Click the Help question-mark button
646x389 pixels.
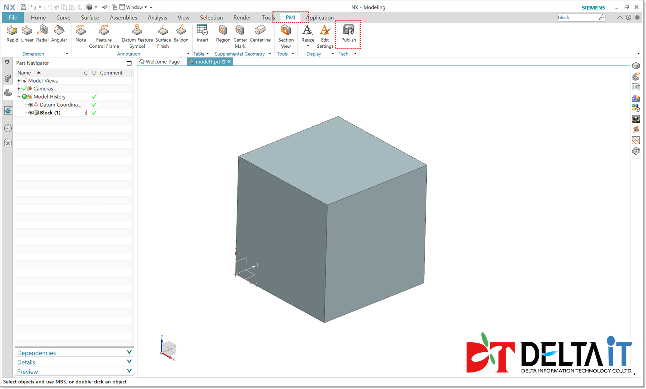(x=628, y=17)
